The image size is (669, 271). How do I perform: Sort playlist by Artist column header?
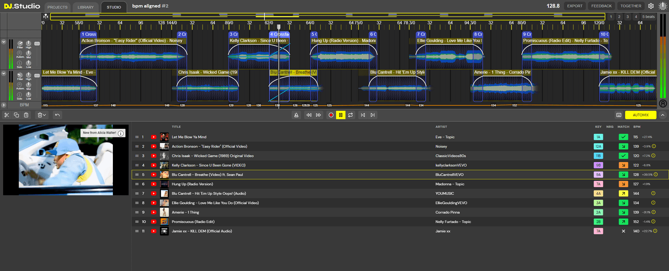point(441,127)
